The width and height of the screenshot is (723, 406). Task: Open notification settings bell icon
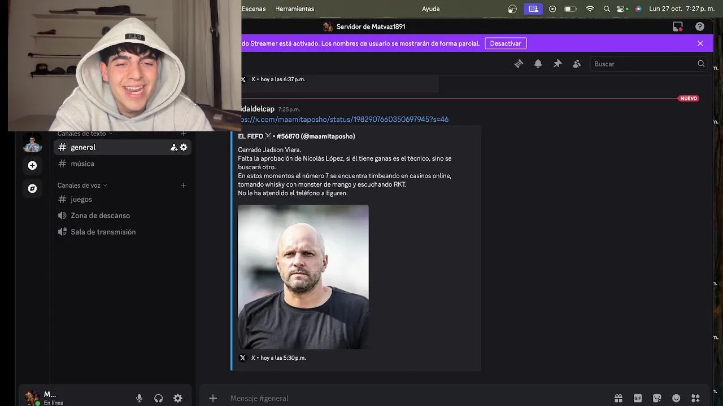click(x=538, y=64)
